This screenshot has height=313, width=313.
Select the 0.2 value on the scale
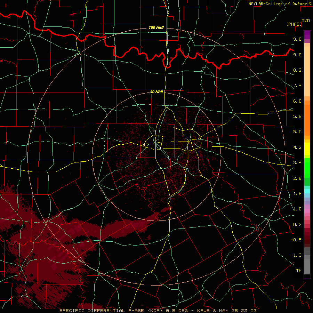297,225
